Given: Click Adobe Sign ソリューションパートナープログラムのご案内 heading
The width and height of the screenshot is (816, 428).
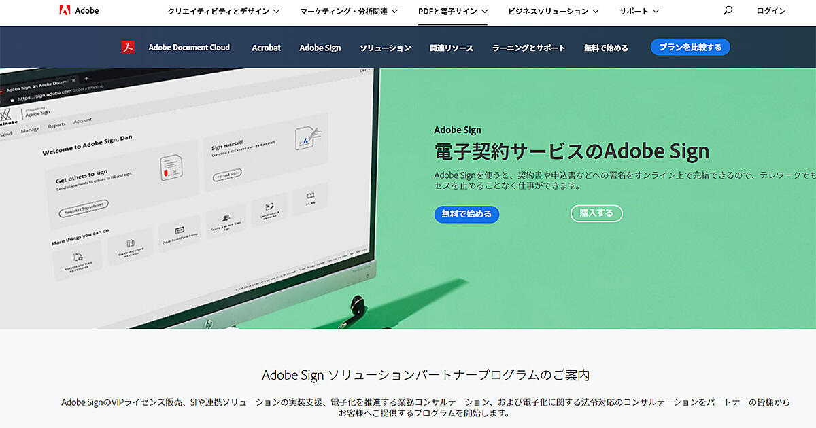Looking at the screenshot, I should pyautogui.click(x=426, y=375).
